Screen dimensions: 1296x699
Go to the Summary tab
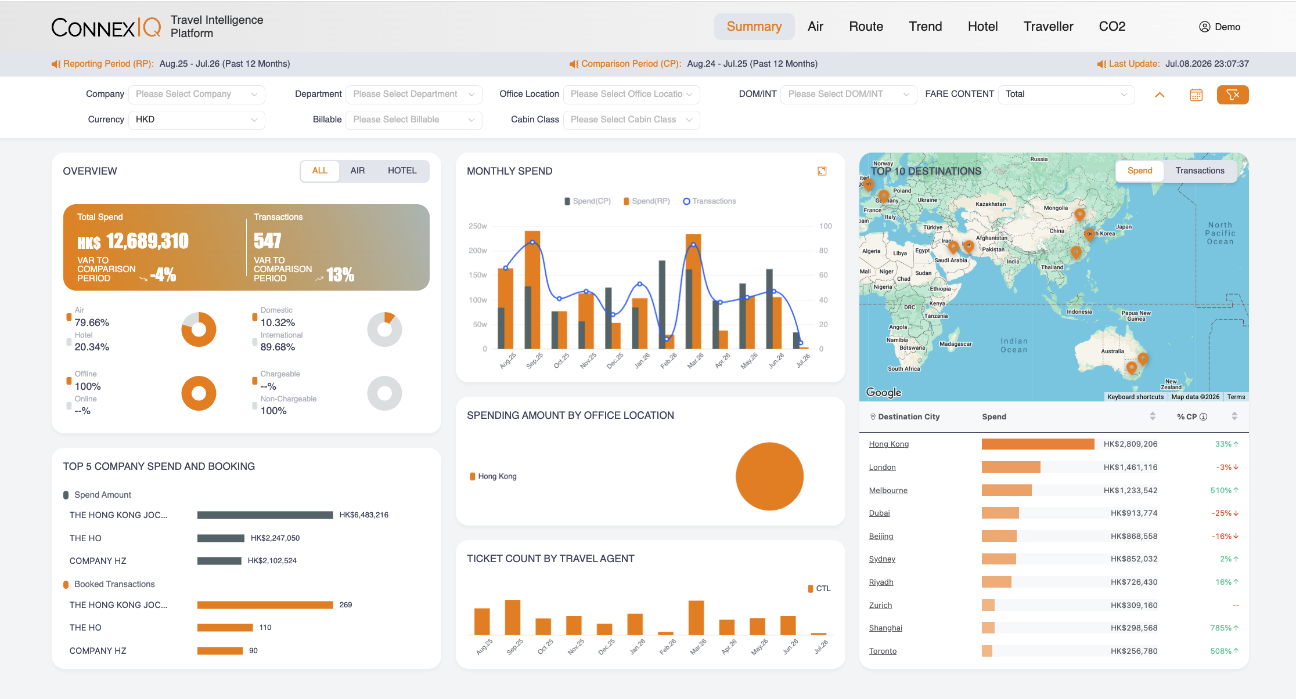pyautogui.click(x=754, y=27)
